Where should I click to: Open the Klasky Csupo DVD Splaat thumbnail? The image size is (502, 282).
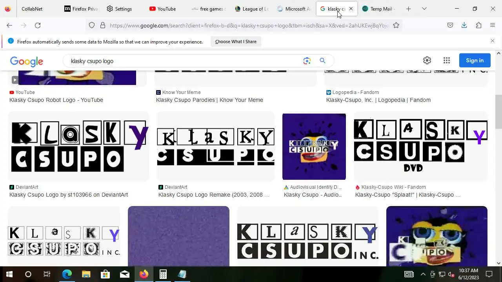pos(420,146)
